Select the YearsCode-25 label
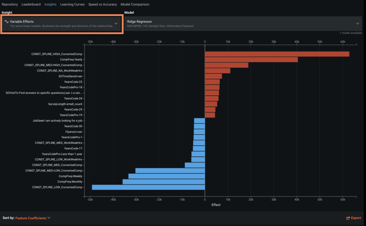The width and height of the screenshot is (366, 226). pos(73,109)
